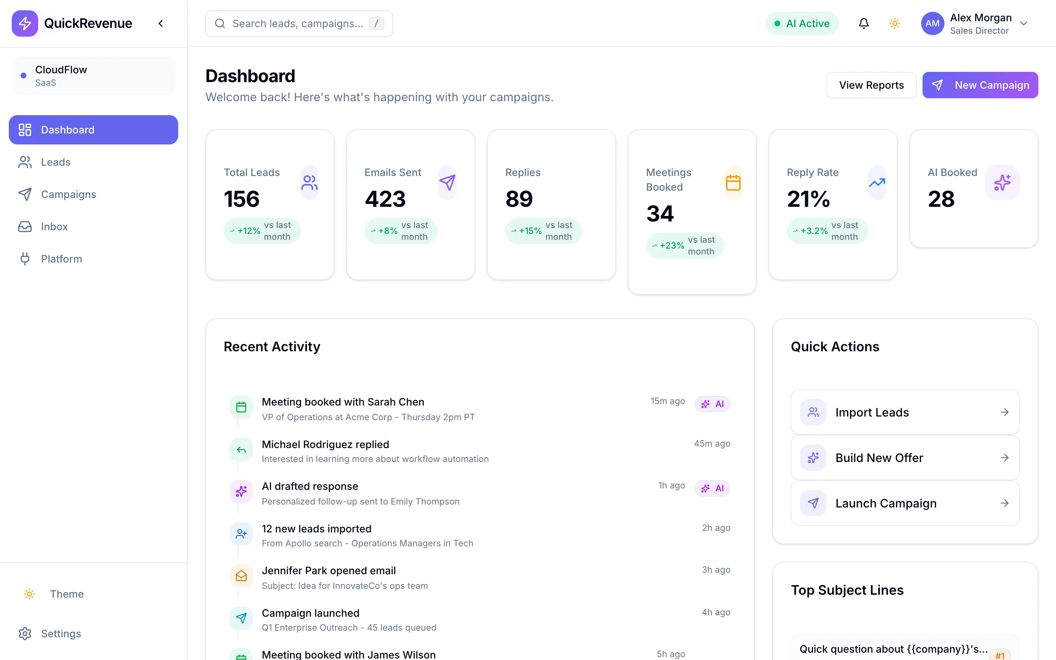Click the +23% vs last month badge
Viewport: 1056px width, 660px height.
(x=685, y=246)
